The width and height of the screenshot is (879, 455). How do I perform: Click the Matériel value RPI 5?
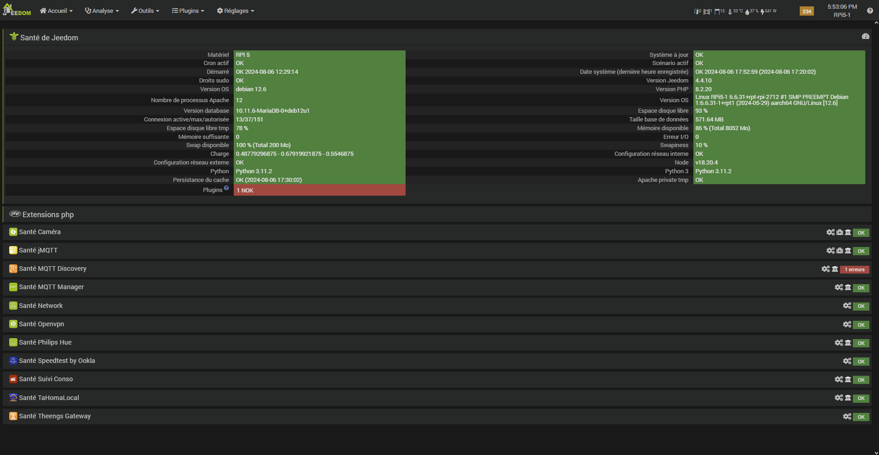pyautogui.click(x=242, y=55)
